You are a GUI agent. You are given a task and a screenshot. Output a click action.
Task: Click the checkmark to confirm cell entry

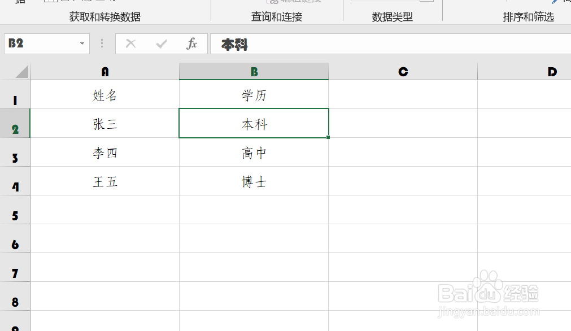tap(161, 43)
